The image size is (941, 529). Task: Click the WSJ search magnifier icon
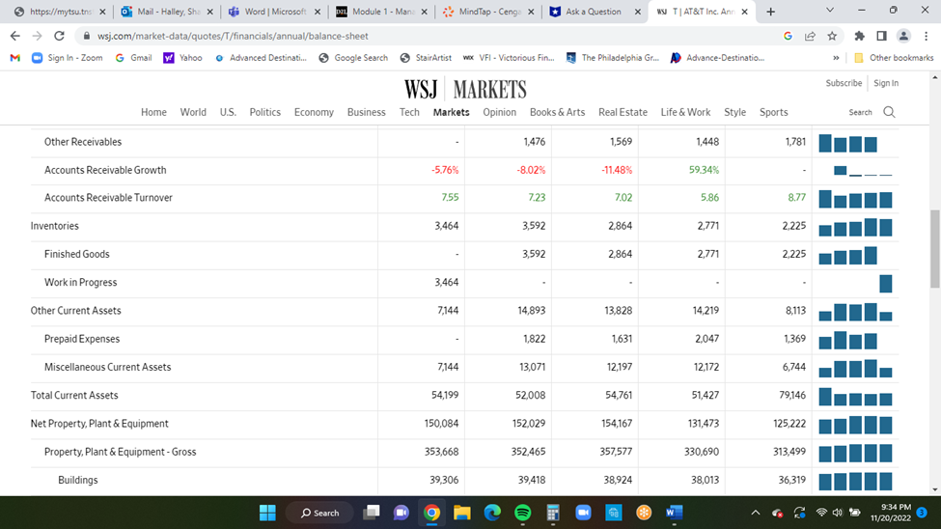890,112
